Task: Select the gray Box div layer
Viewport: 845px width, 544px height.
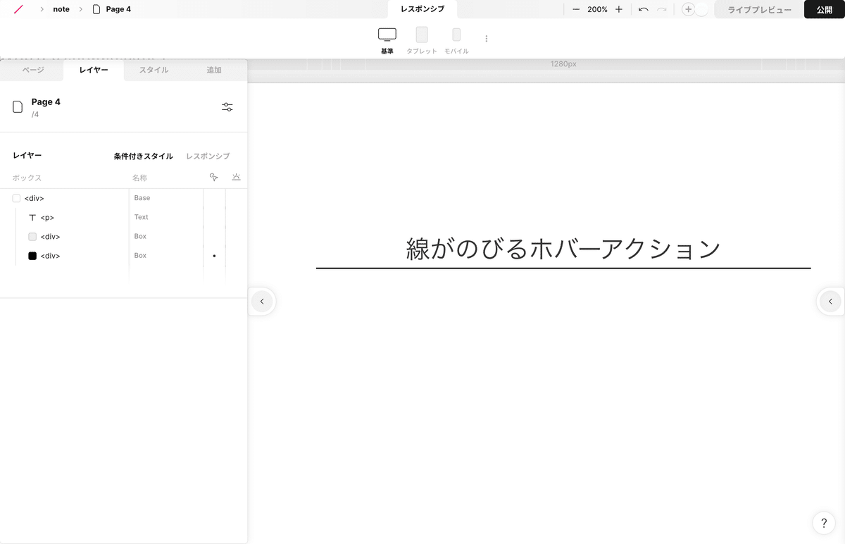Action: click(x=123, y=237)
